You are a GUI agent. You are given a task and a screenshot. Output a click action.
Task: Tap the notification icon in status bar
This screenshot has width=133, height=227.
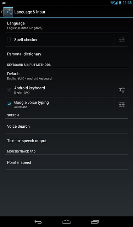pyautogui.click(x=4, y=2)
